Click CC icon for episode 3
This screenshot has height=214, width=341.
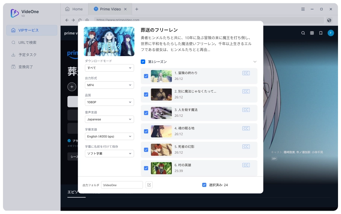coord(246,110)
